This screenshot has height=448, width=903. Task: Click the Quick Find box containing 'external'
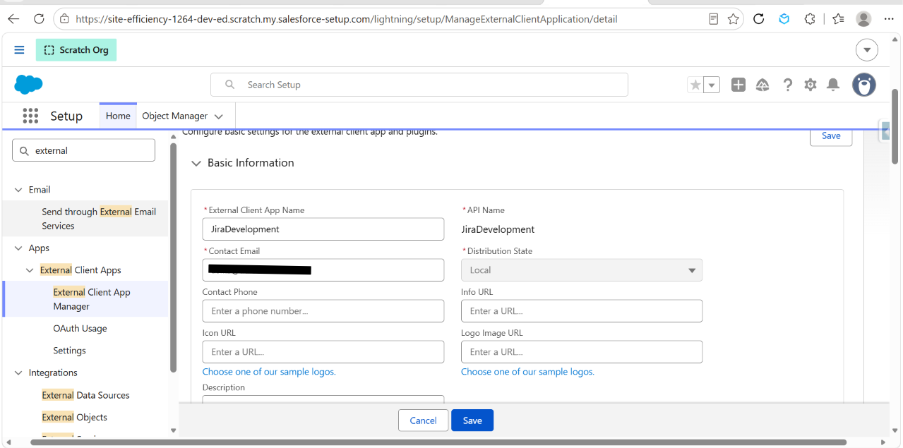pos(83,150)
